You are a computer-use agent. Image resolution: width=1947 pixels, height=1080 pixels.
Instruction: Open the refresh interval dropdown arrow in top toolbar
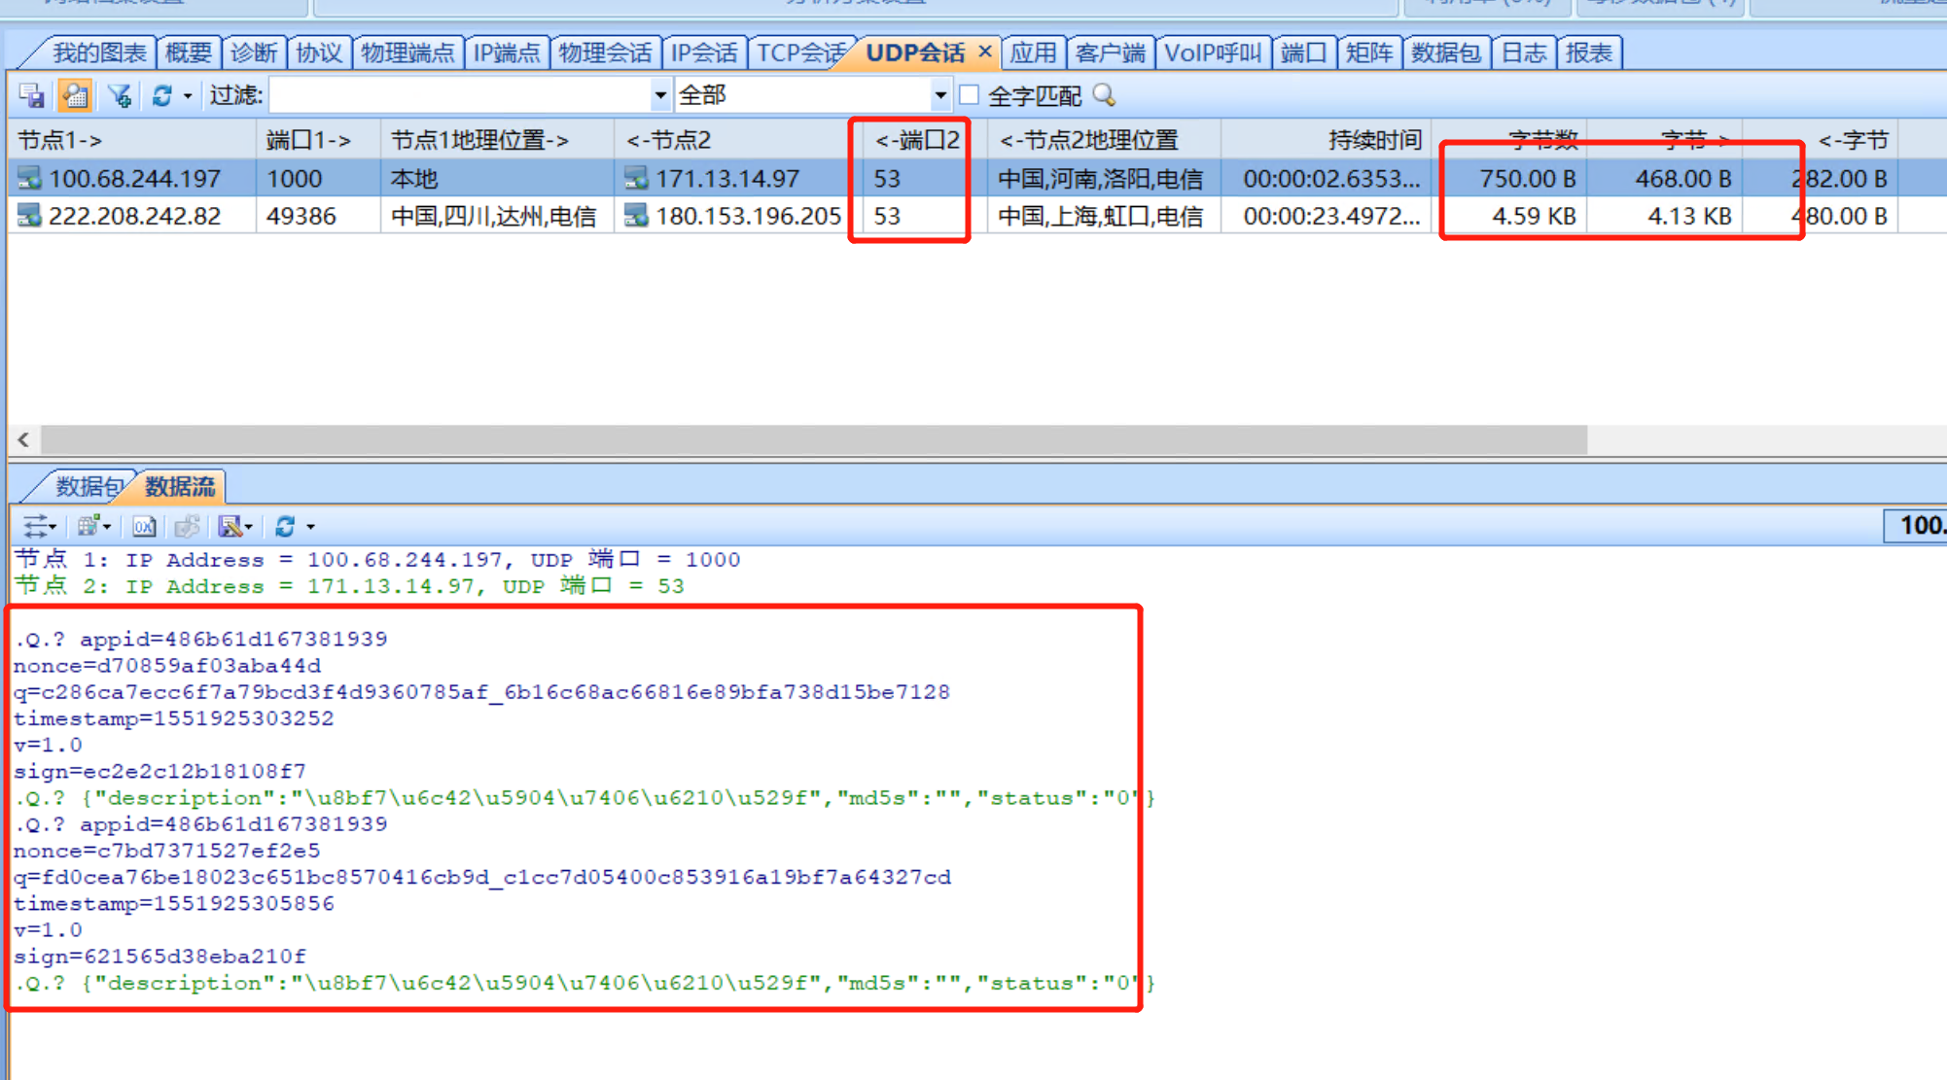click(x=187, y=95)
